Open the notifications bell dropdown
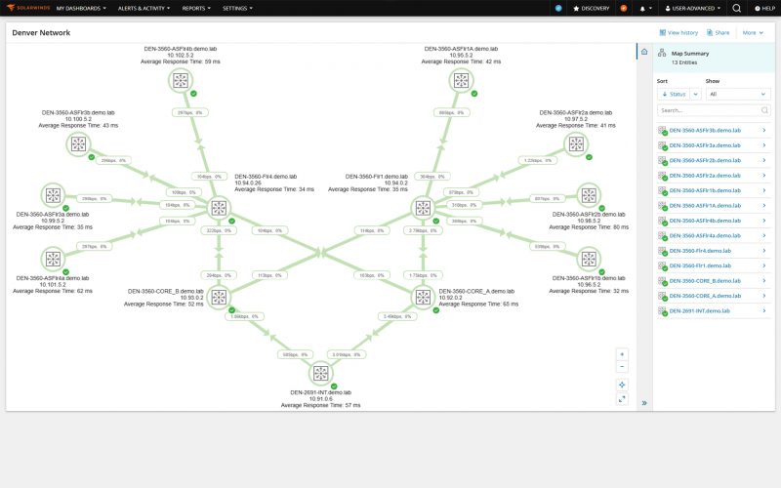This screenshot has height=488, width=781. (x=645, y=9)
